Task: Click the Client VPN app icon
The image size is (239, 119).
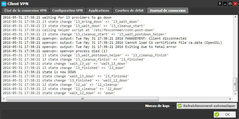Action: pos(4,4)
